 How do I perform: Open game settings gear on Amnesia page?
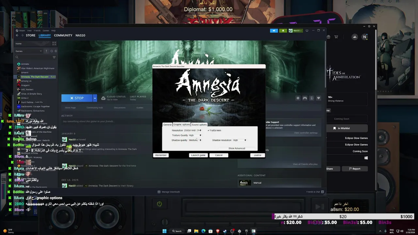298,98
